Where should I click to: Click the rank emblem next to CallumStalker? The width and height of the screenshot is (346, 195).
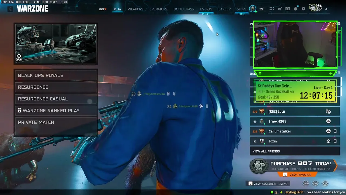coord(262,131)
